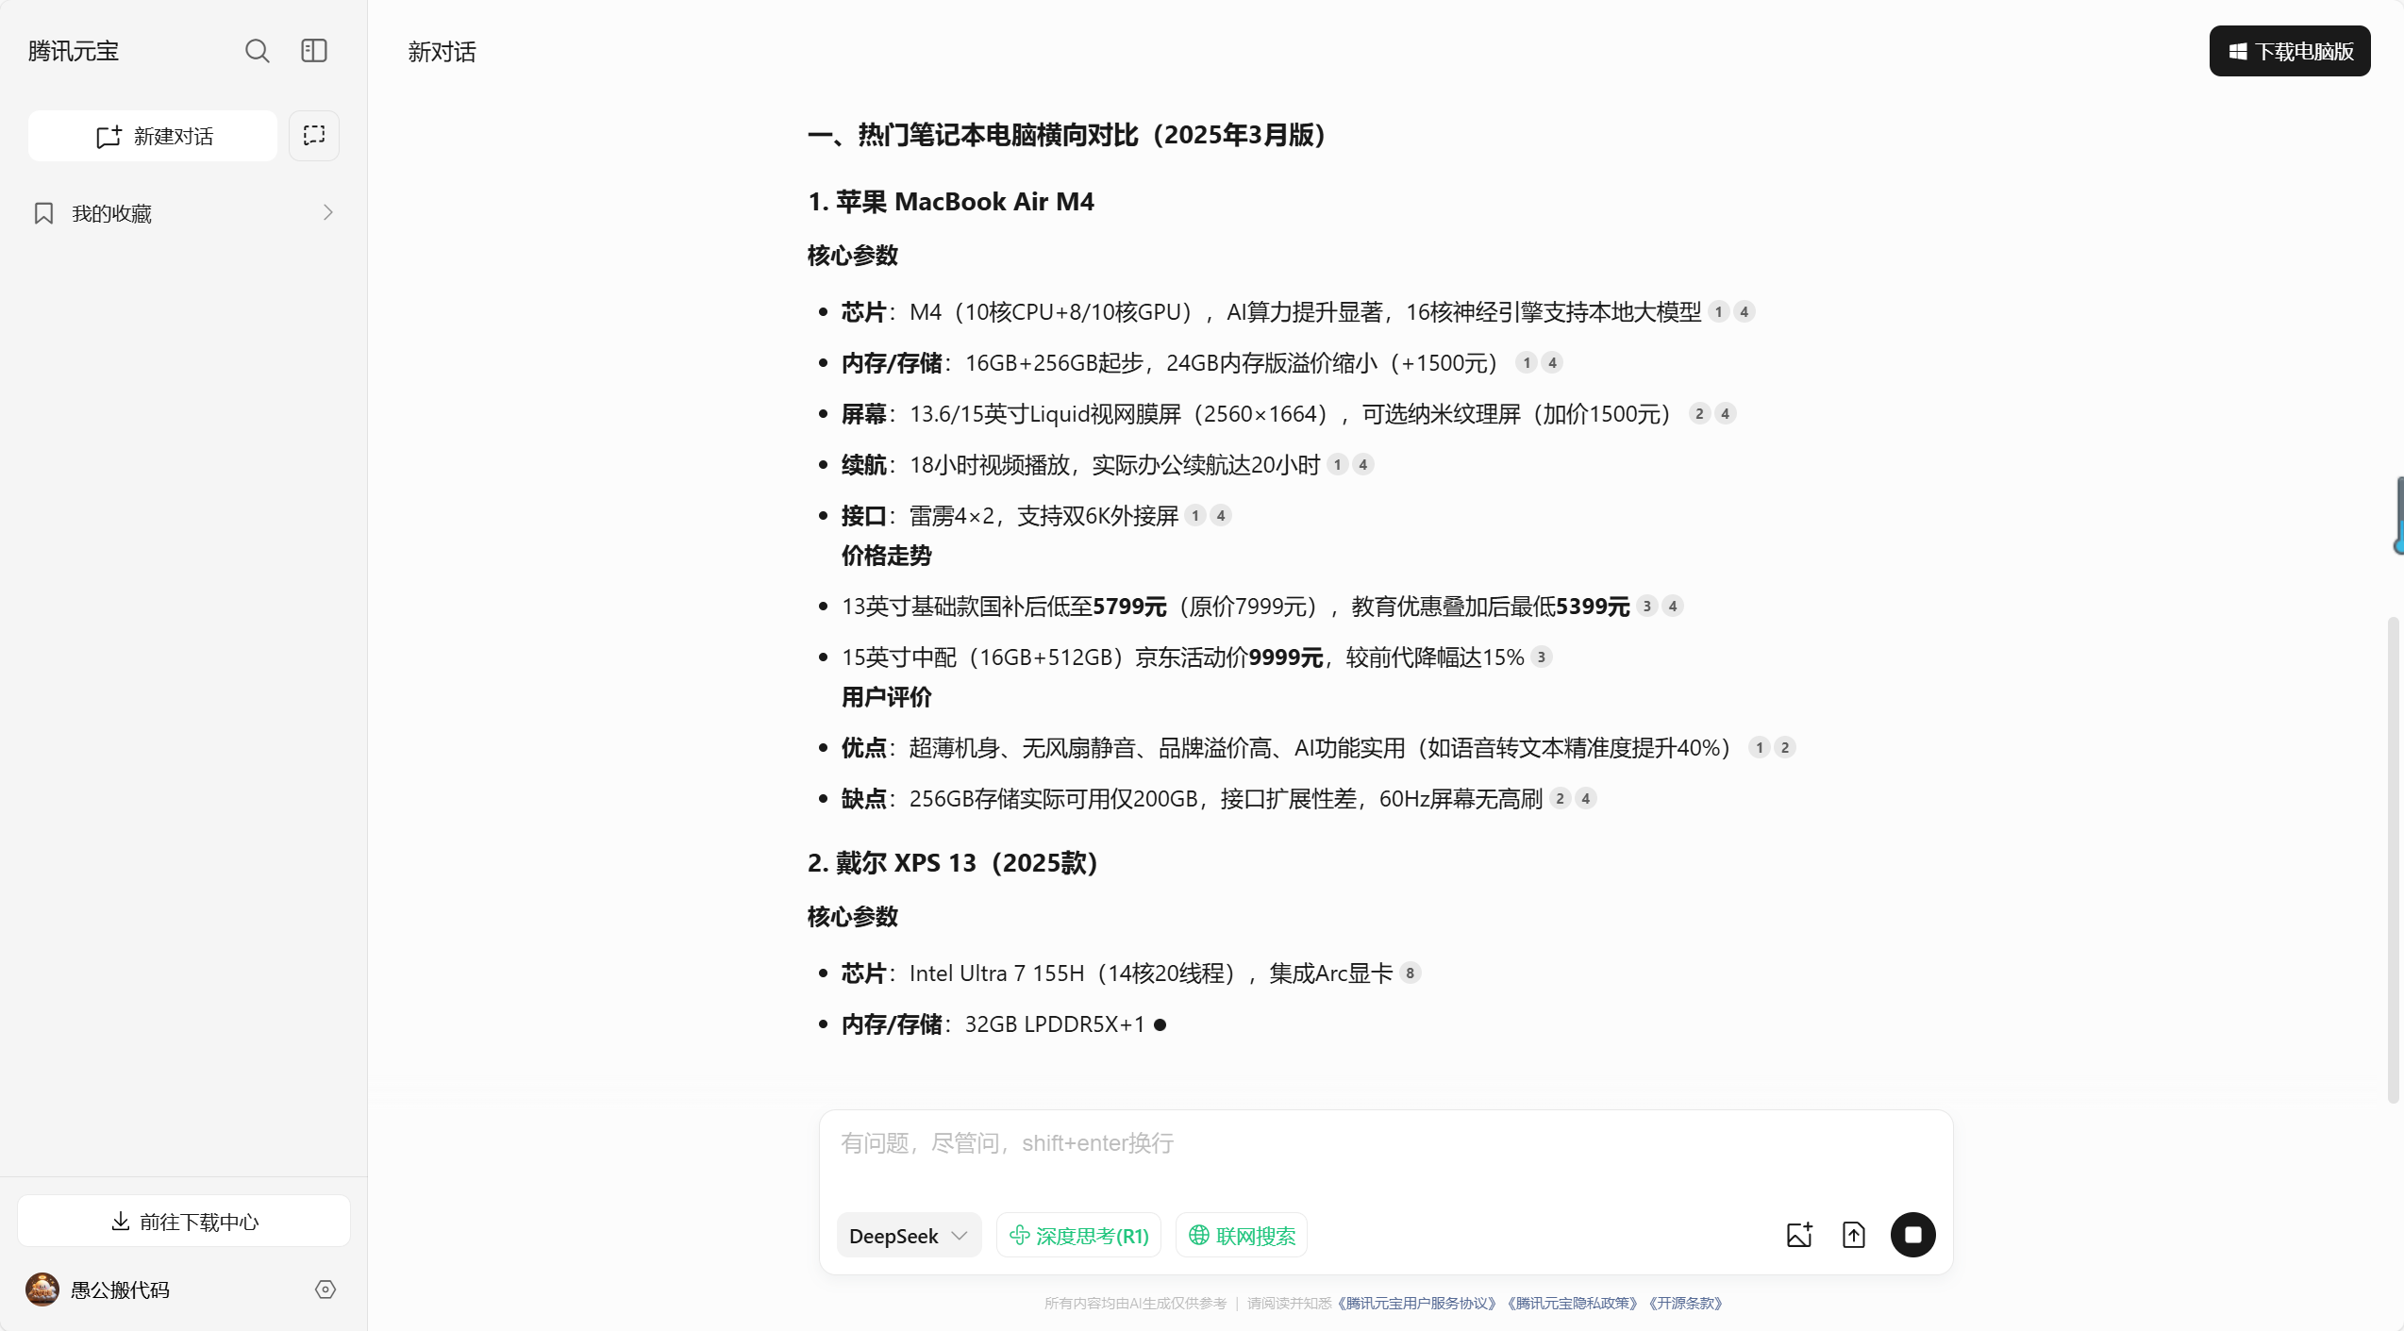Collapse the sidebar using the panel icon

tap(313, 51)
